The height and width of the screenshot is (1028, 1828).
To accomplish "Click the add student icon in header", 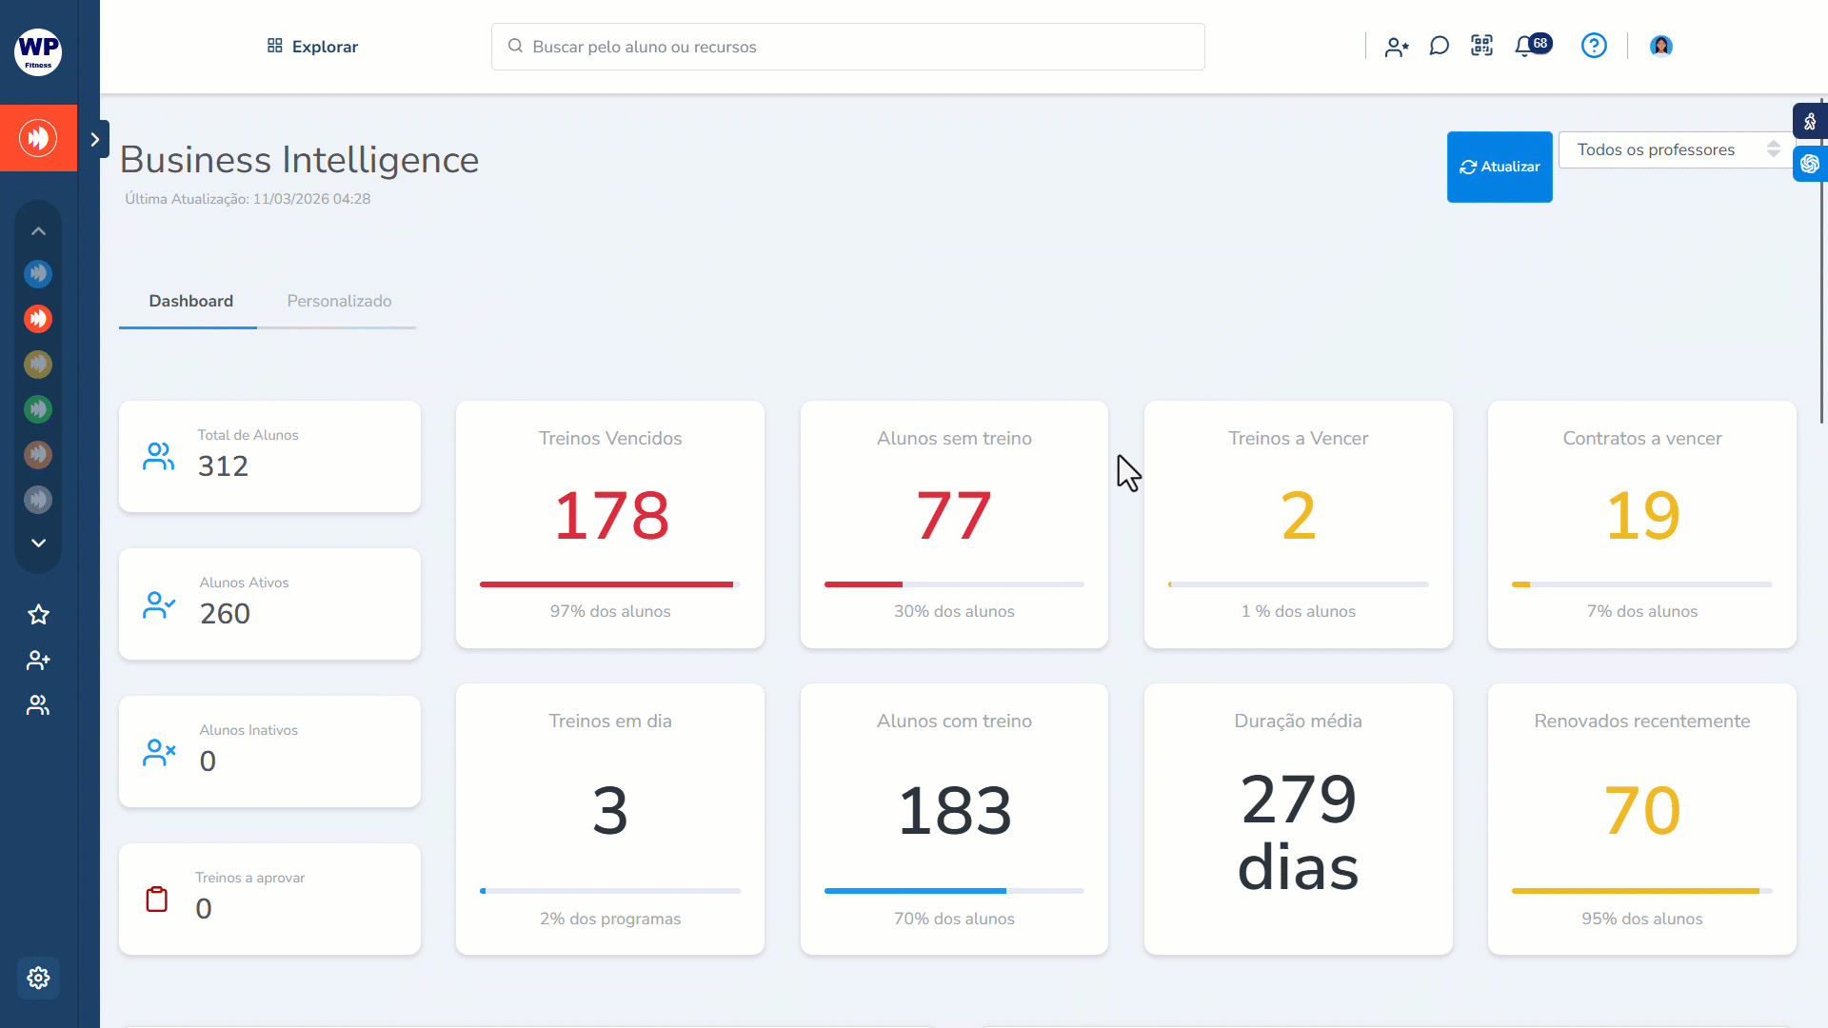I will (x=1396, y=47).
